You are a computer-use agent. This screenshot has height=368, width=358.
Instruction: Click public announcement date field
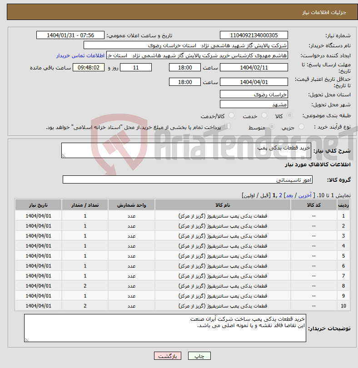click(x=70, y=35)
